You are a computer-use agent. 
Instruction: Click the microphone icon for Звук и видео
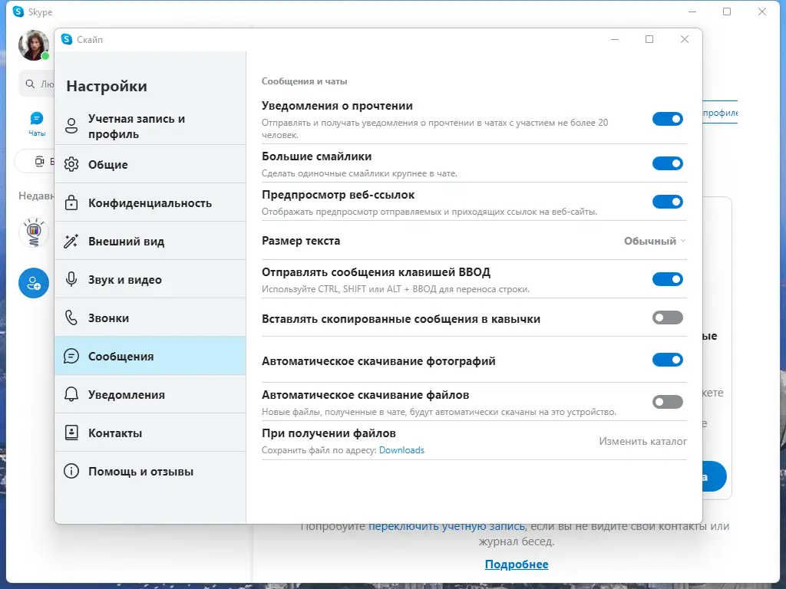coord(71,279)
